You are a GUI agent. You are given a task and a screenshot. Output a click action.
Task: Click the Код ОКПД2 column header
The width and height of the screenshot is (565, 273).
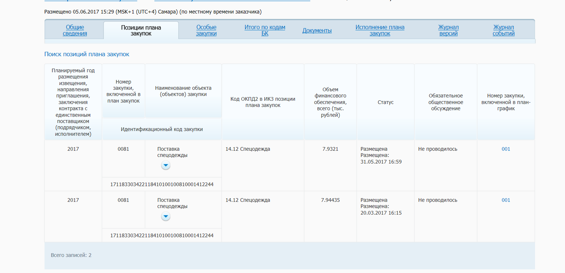point(263,102)
